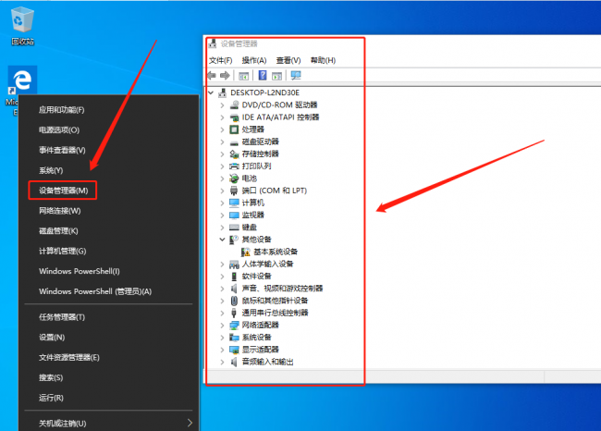Choose 电源选项(O) from context menu
The height and width of the screenshot is (431, 601).
pyautogui.click(x=59, y=130)
